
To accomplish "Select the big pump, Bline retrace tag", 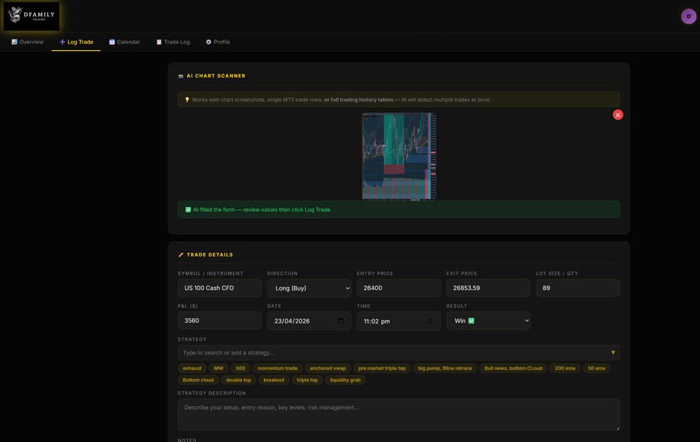I will pyautogui.click(x=444, y=368).
